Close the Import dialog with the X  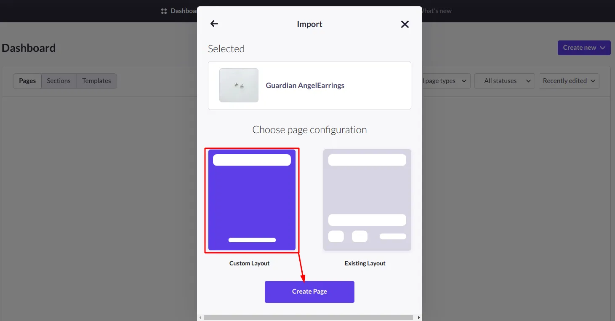pyautogui.click(x=405, y=24)
